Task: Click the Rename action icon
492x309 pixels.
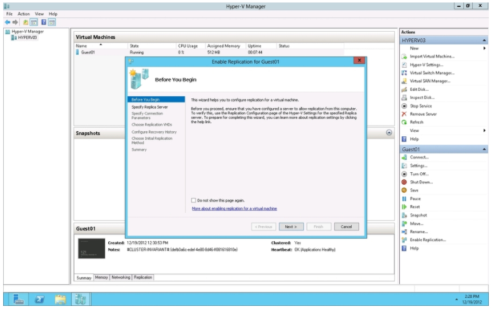Action: tap(404, 231)
